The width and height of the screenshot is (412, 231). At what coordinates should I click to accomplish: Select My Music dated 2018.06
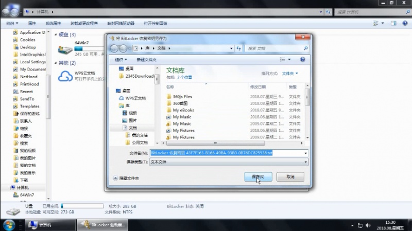(182, 117)
